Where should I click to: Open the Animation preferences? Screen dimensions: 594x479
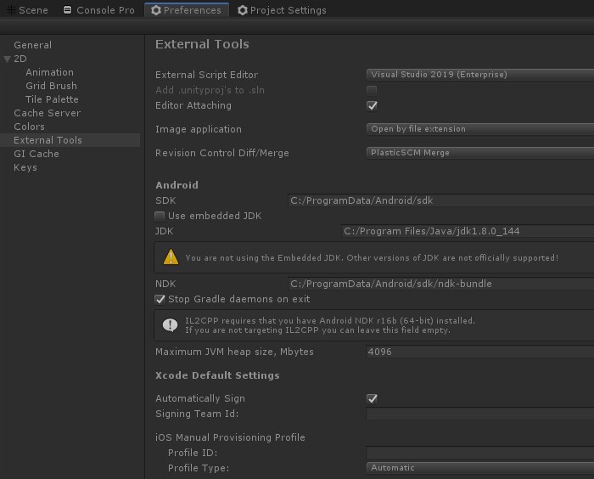point(49,72)
